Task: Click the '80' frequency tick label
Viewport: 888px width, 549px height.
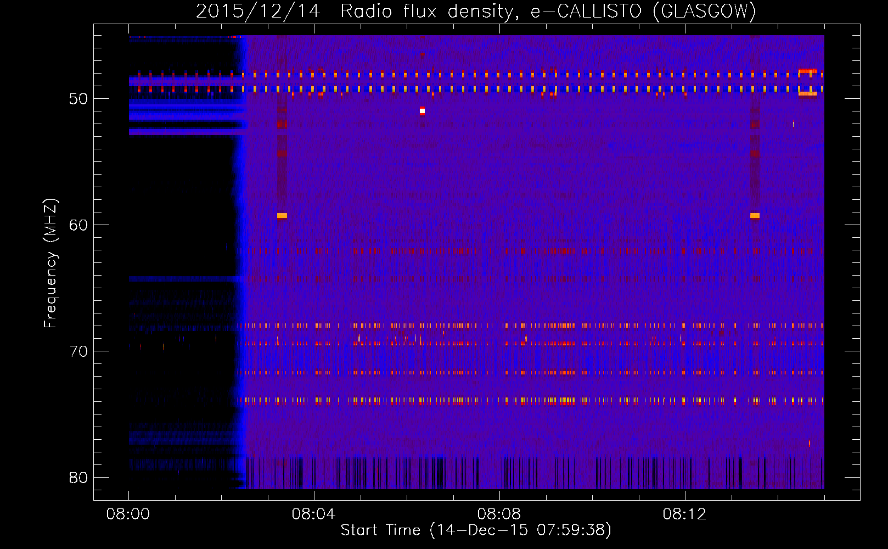Action: tap(78, 478)
